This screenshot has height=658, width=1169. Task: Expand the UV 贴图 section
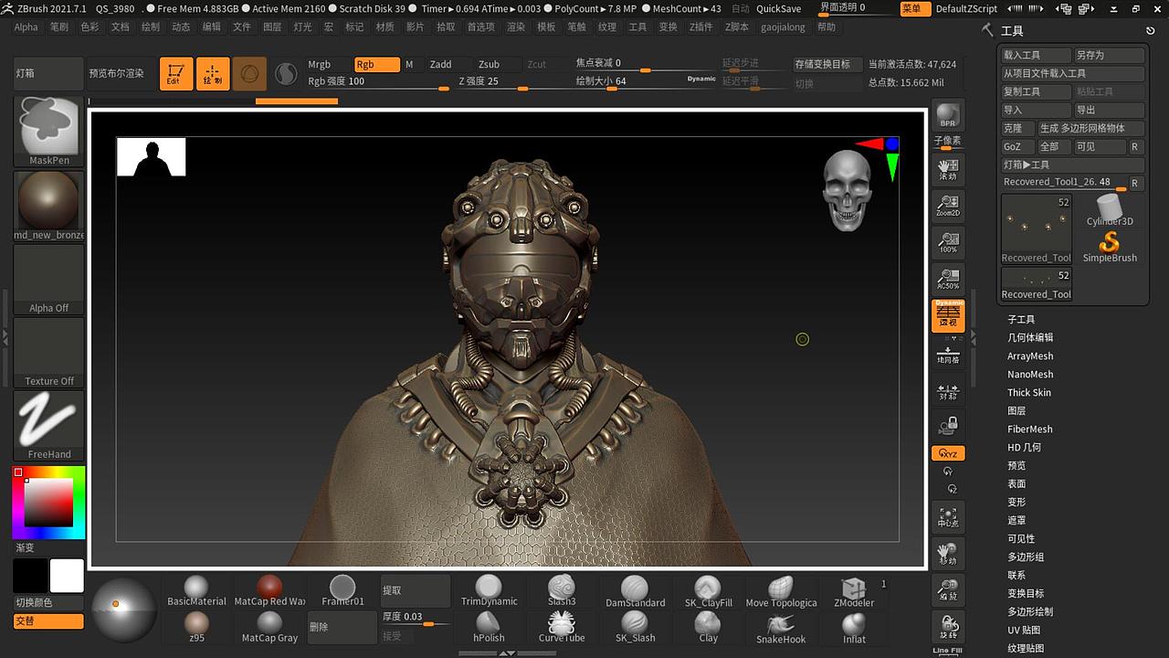[x=1024, y=631]
